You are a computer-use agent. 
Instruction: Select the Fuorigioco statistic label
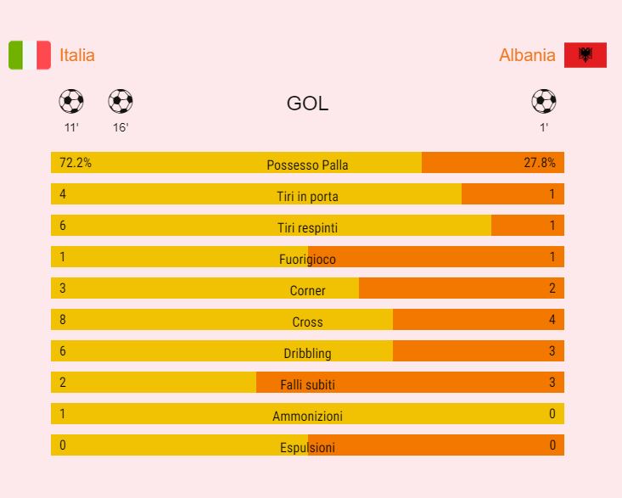pyautogui.click(x=307, y=259)
